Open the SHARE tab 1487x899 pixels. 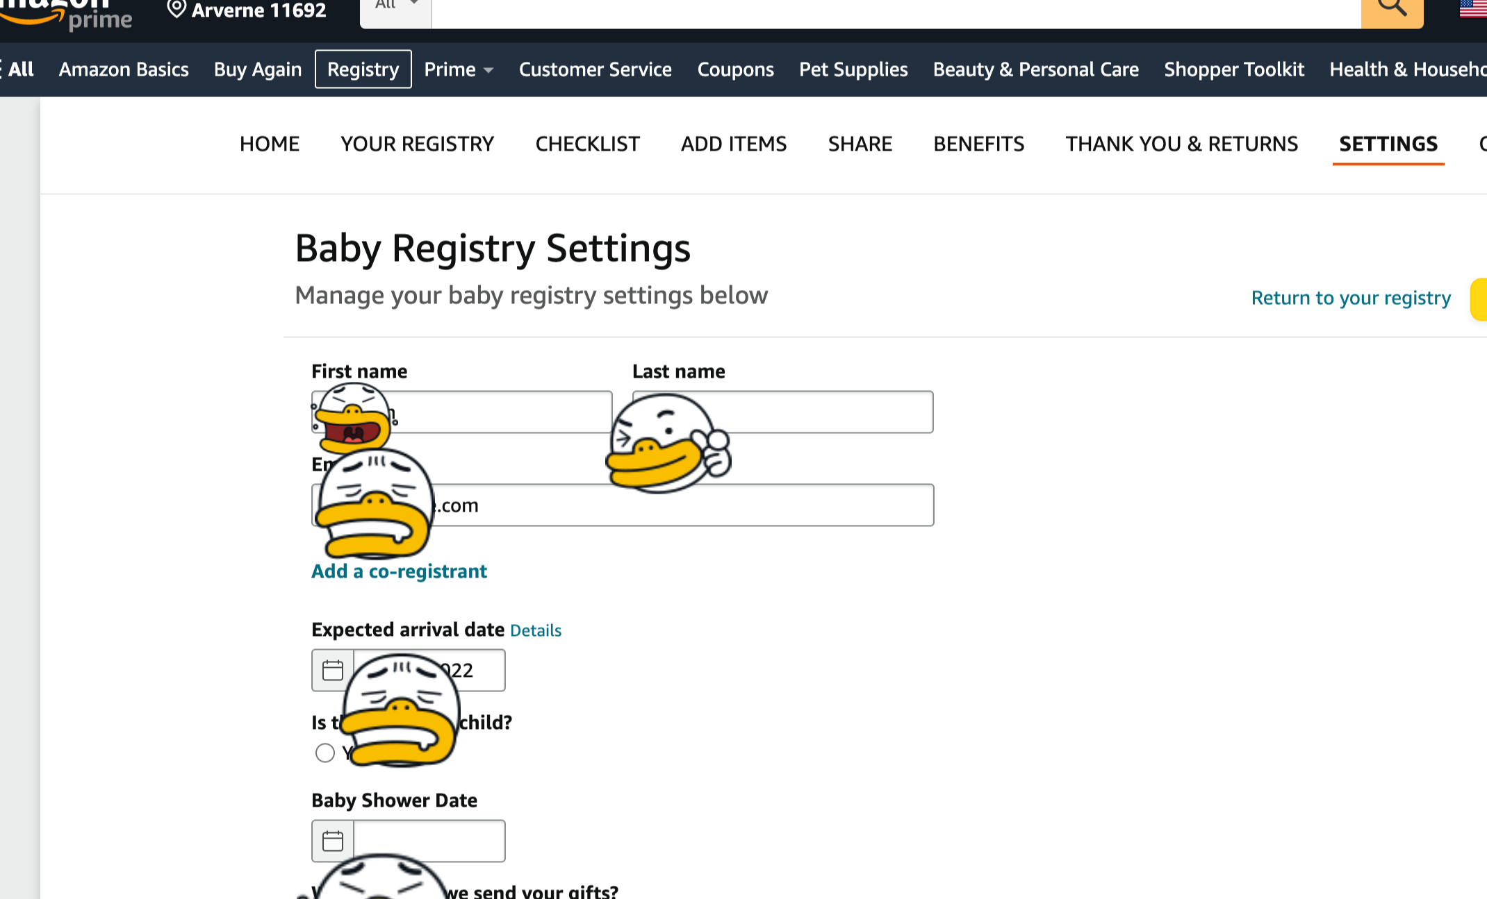860,144
